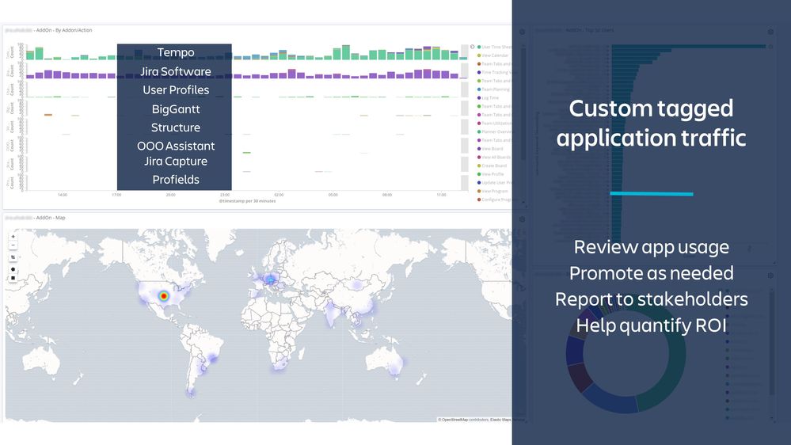Open gear options on Top 50 Users panel
Screen dimensions: 791x445
pyautogui.click(x=770, y=32)
